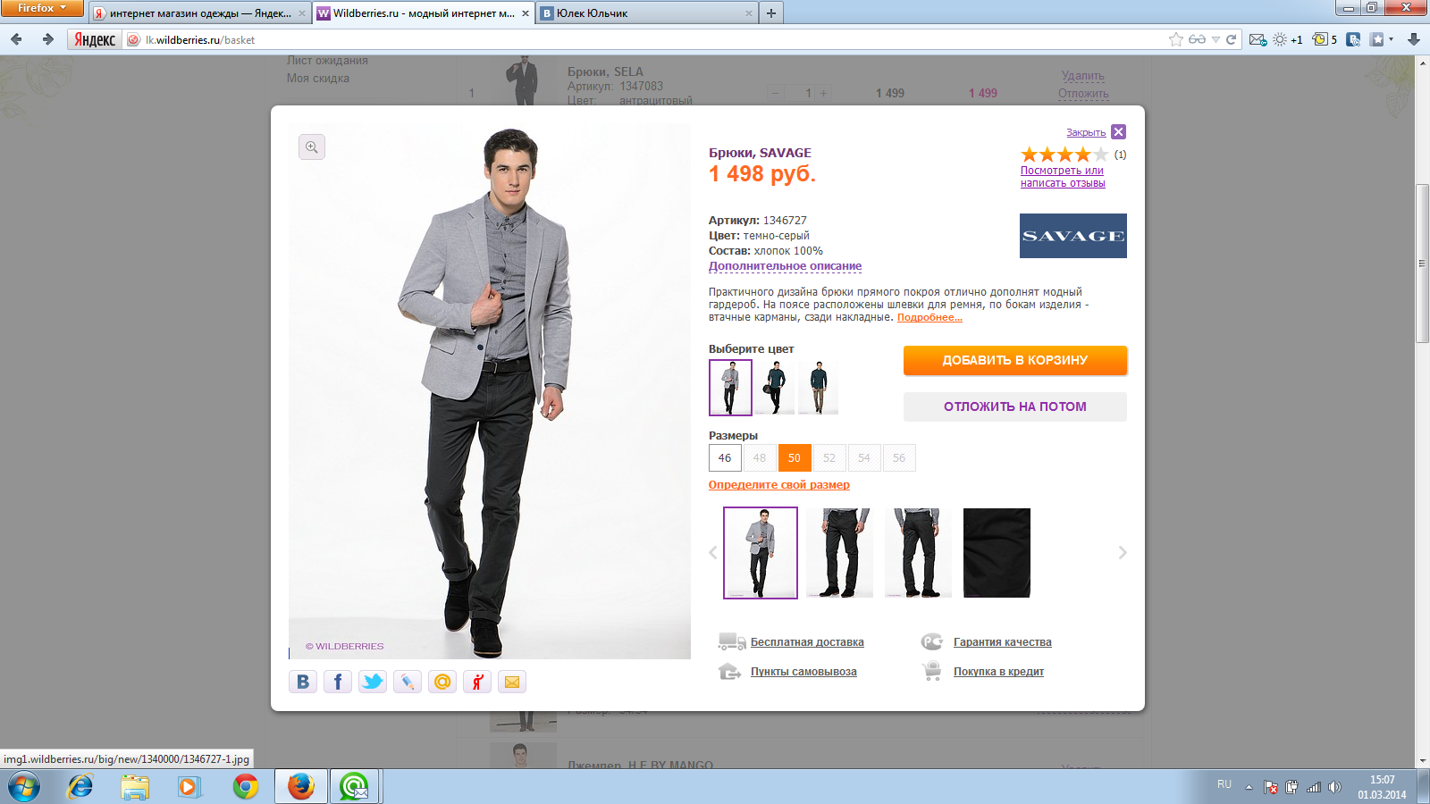Screen dimensions: 1430x804
Task: Share via Mail.ru @ icon
Action: [442, 682]
